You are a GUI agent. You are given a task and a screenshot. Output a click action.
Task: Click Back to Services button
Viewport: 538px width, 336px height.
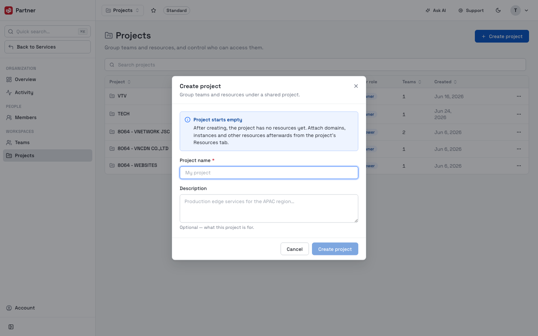point(47,47)
